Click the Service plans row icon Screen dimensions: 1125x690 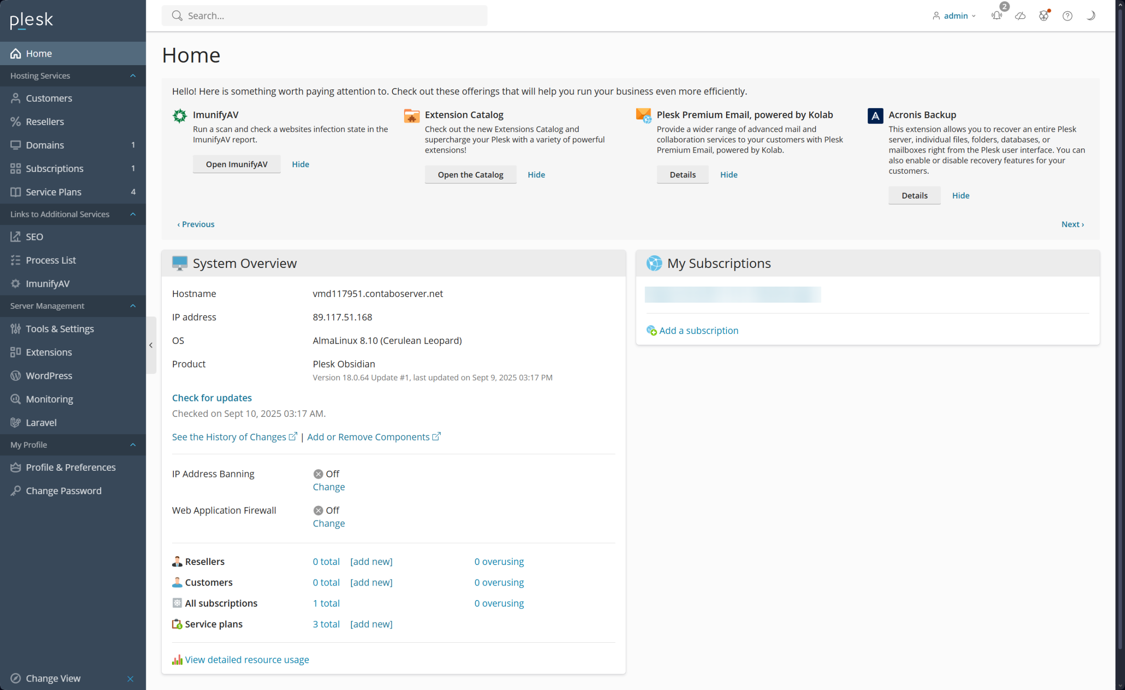tap(177, 624)
